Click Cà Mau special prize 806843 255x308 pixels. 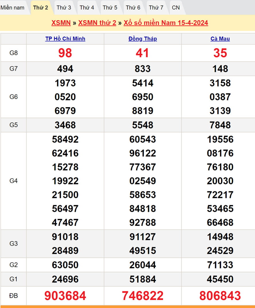coord(220,296)
